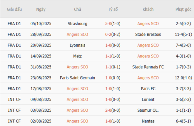Select the Ngày column header
This screenshot has width=194, height=126.
[41, 9]
